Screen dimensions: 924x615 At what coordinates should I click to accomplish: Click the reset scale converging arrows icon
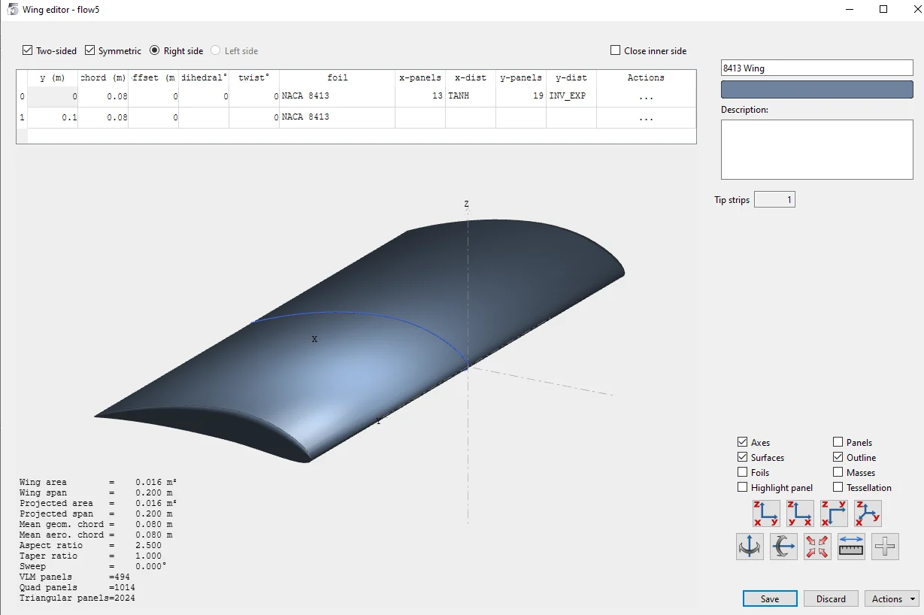[x=817, y=547]
